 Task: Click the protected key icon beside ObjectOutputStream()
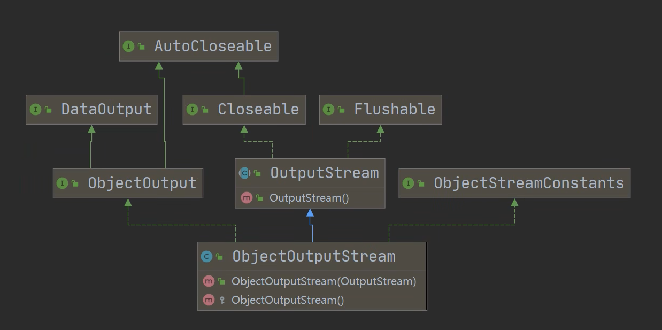point(222,300)
